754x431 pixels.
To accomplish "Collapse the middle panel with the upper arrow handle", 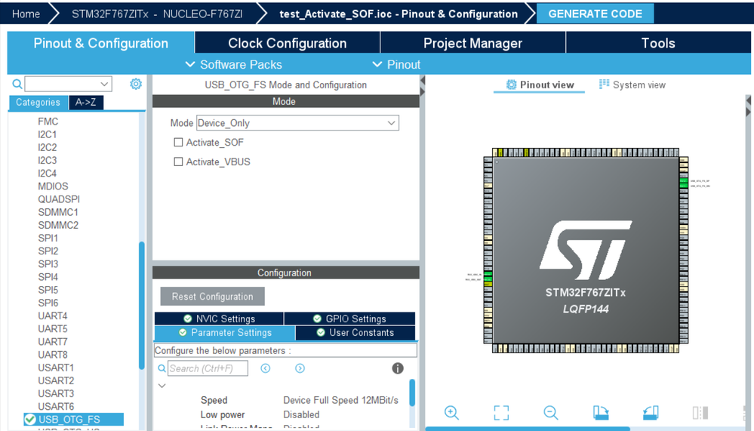I will pos(423,80).
